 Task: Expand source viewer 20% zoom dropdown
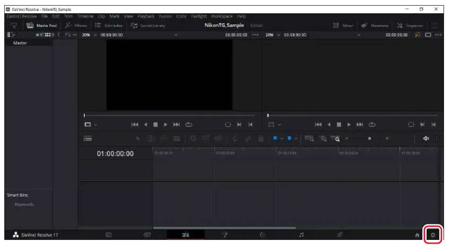pyautogui.click(x=89, y=35)
